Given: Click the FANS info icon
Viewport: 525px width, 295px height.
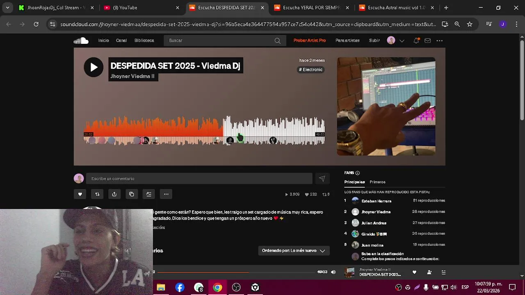Looking at the screenshot, I should click(x=358, y=173).
